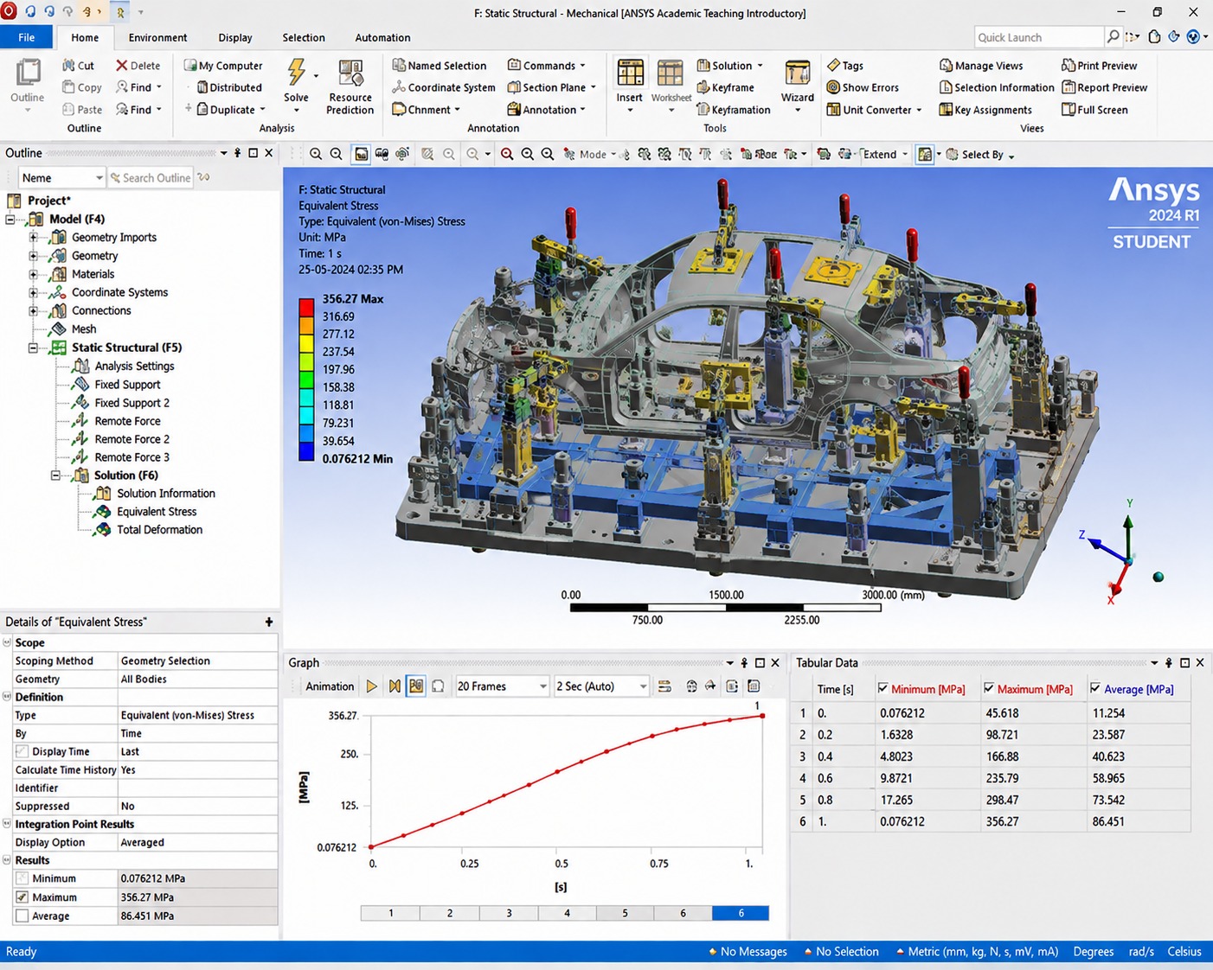Viewport: 1213px width, 970px height.
Task: Click the red 356.27 Max legend color
Action: (306, 308)
